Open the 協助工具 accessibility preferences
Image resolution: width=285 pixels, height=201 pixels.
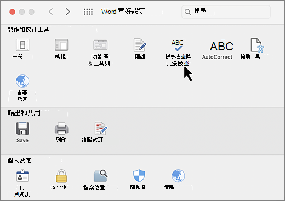tap(257, 45)
